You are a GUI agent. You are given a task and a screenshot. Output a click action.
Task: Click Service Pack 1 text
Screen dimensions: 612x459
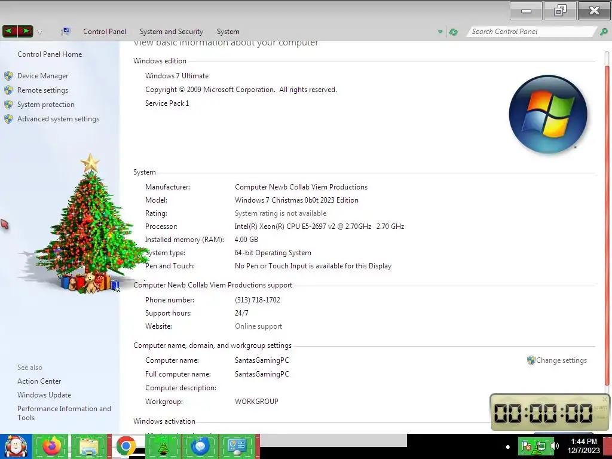(x=167, y=103)
